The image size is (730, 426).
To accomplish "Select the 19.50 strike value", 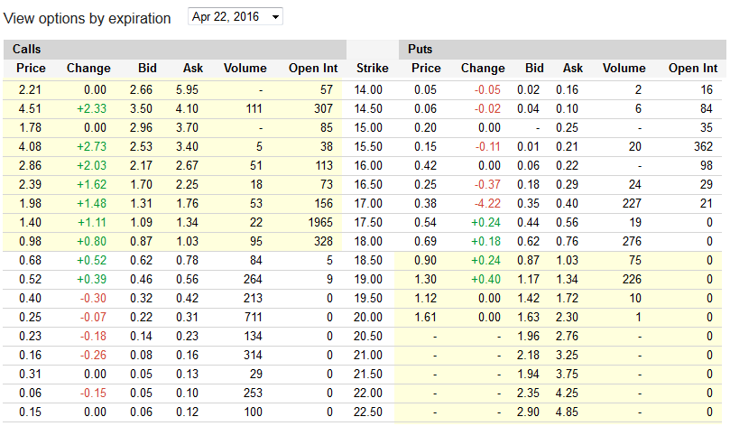I will tap(368, 299).
